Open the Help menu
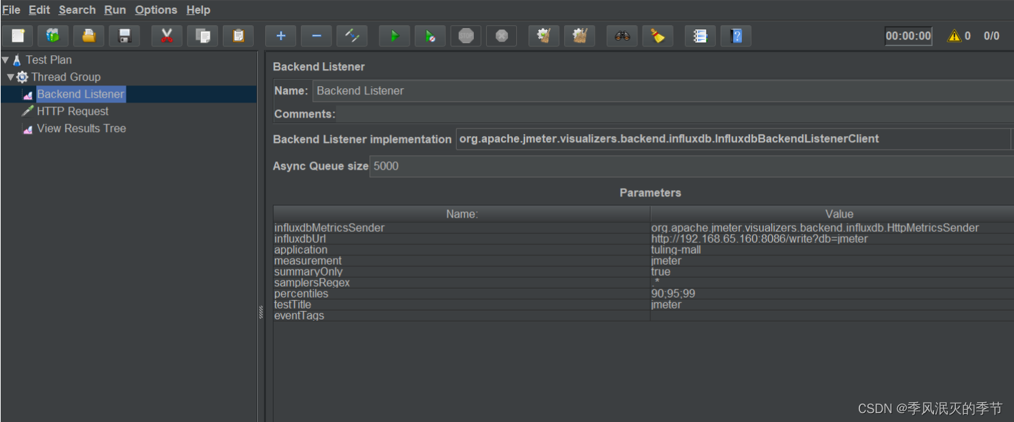 pyautogui.click(x=198, y=10)
